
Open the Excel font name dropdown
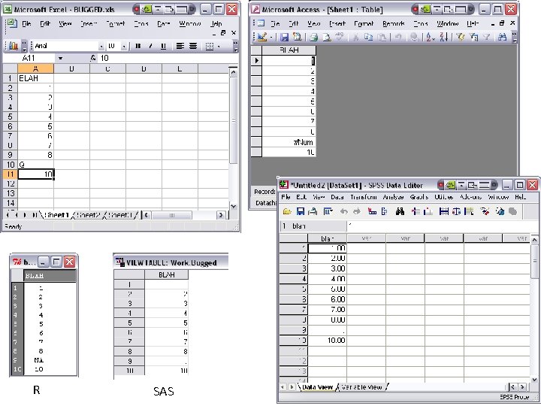101,47
